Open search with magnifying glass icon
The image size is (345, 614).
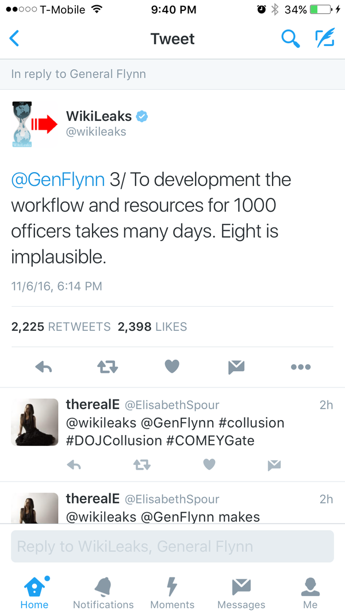click(x=290, y=39)
